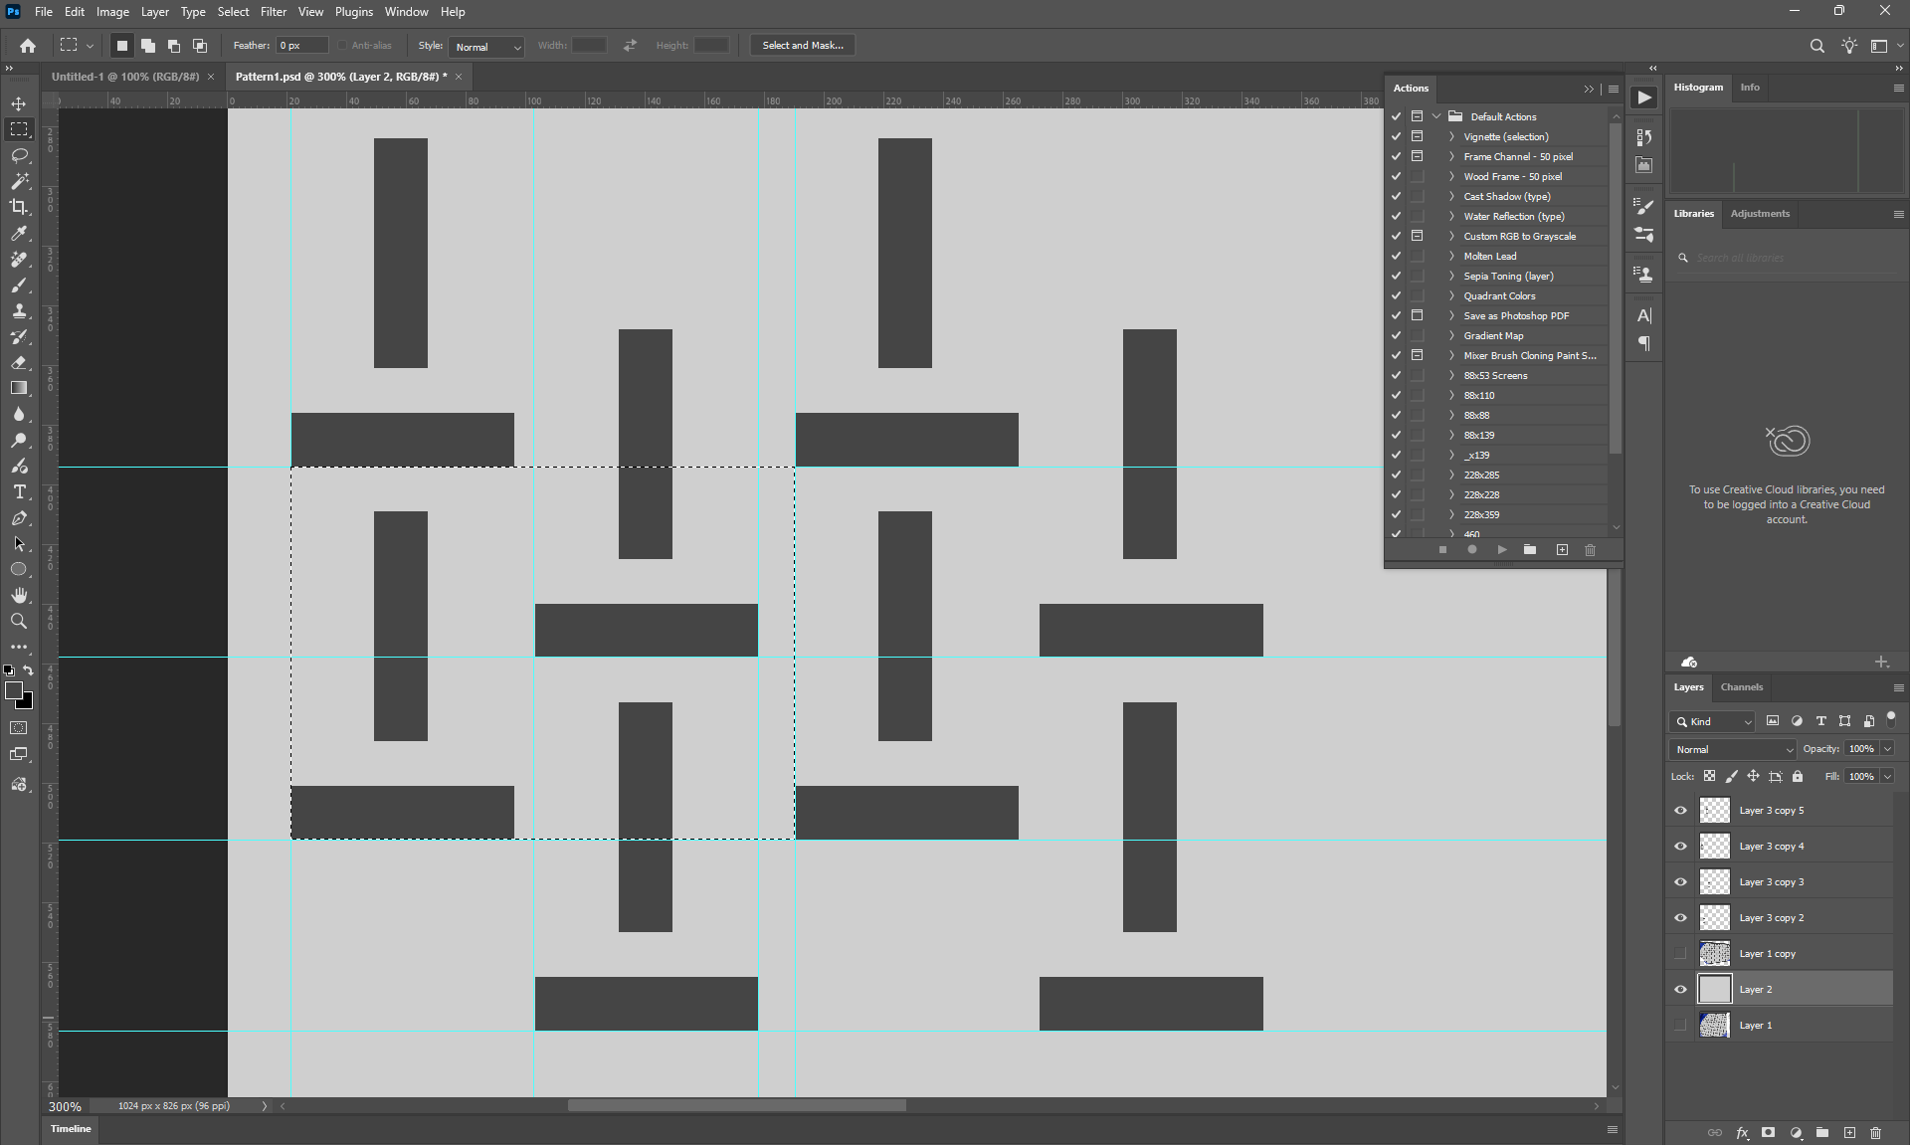Viewport: 1910px width, 1145px height.
Task: Hide Layer 3 copy 5 visibility
Action: (x=1680, y=811)
